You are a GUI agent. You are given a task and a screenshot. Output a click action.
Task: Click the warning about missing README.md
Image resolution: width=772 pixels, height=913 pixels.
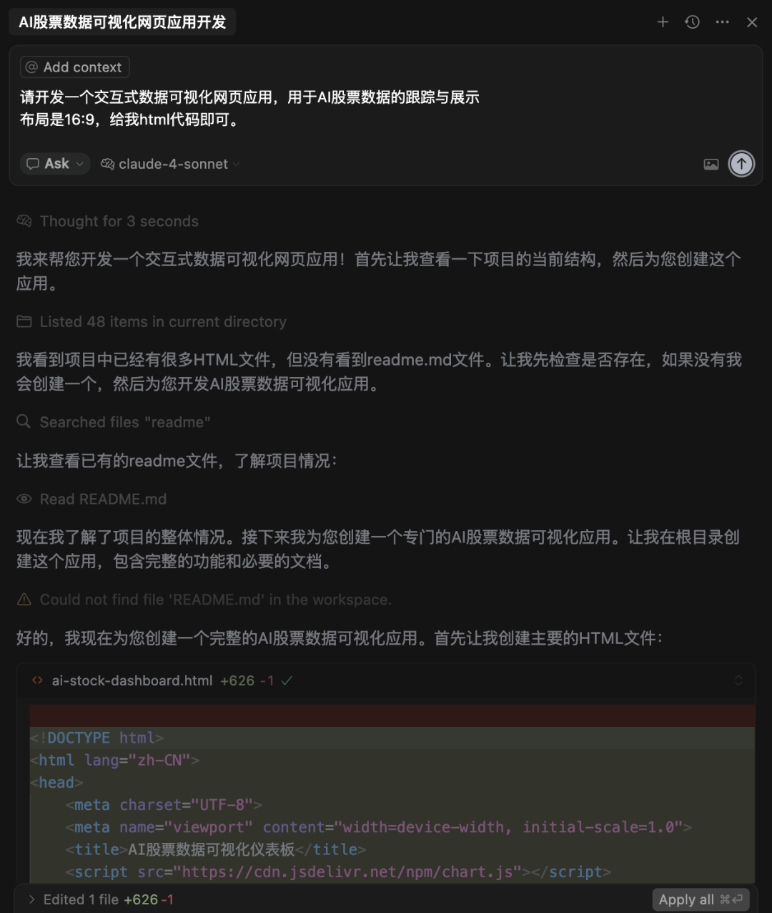pos(204,600)
